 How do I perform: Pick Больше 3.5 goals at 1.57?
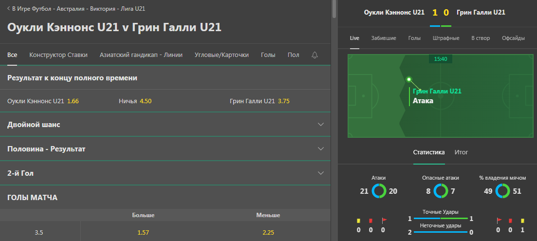click(x=143, y=233)
